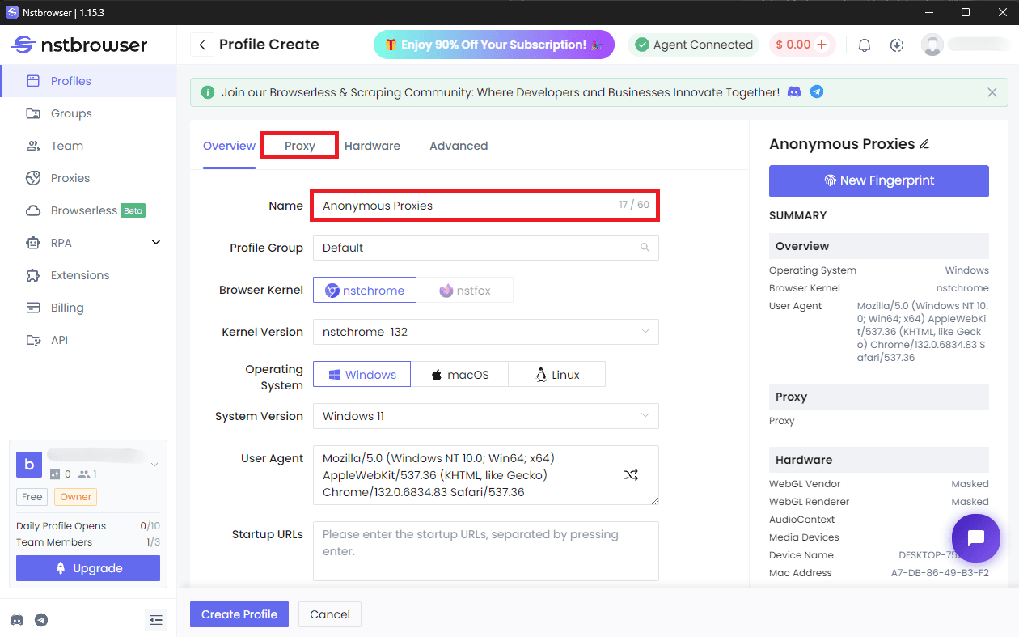Screen dimensions: 1019x637
Task: Open the System Version dropdown
Action: point(485,416)
